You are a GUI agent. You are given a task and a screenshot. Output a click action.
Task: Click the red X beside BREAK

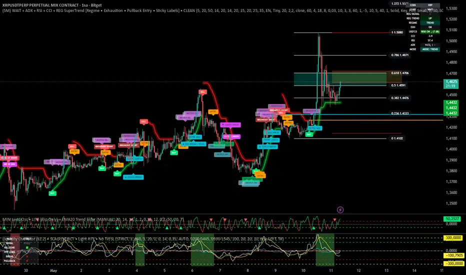coord(27,256)
